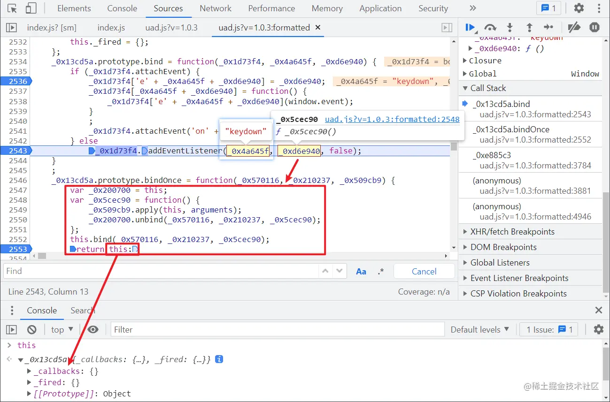The image size is (610, 402).
Task: Open the Application tab
Action: point(380,8)
